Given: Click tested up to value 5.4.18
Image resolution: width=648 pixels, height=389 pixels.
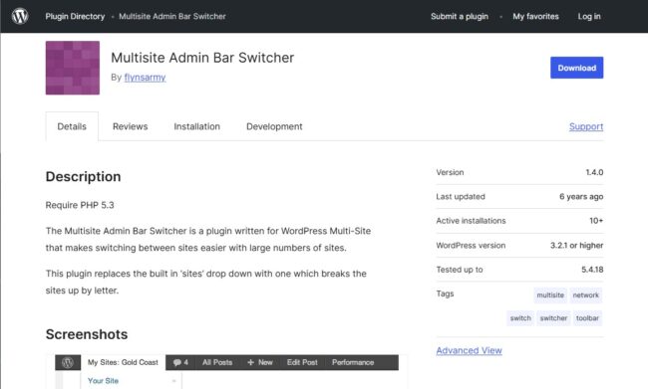Looking at the screenshot, I should (x=592, y=270).
